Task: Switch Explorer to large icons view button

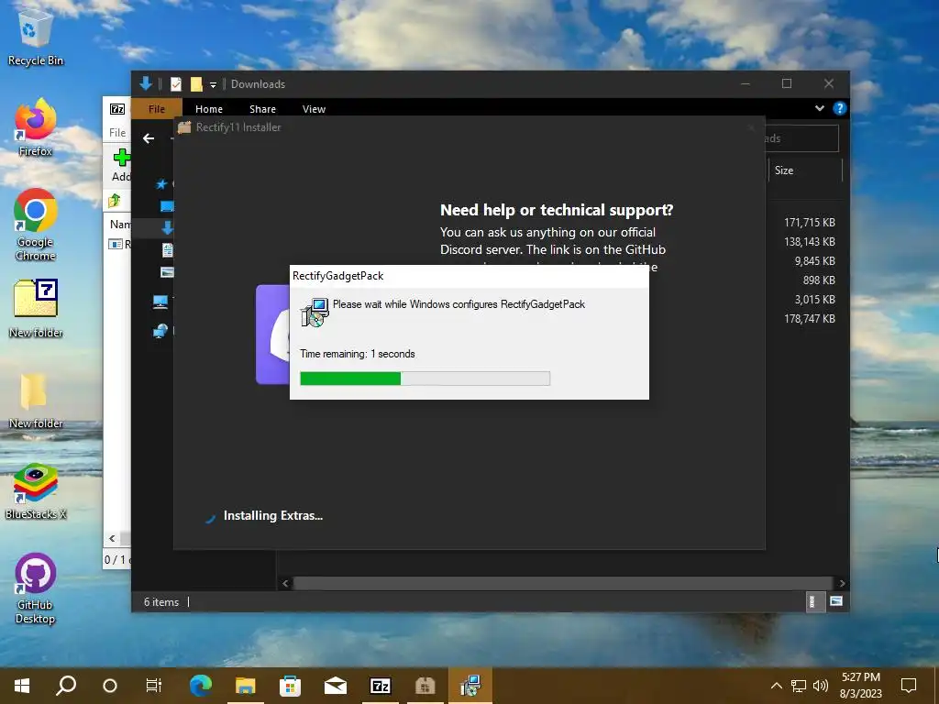Action: pyautogui.click(x=836, y=601)
